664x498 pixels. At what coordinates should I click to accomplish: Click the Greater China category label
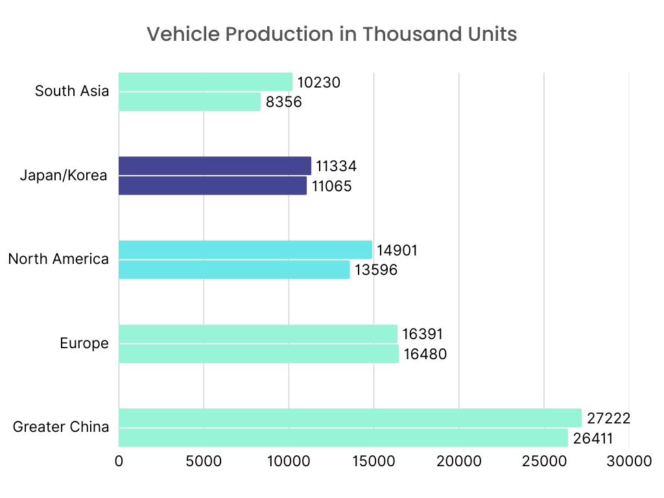coord(60,427)
